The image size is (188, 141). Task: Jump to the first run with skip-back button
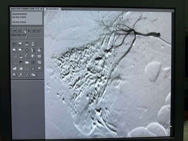14,30
